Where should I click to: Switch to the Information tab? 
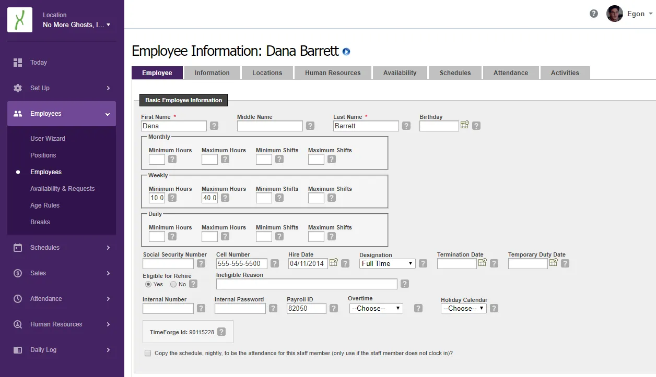[212, 73]
